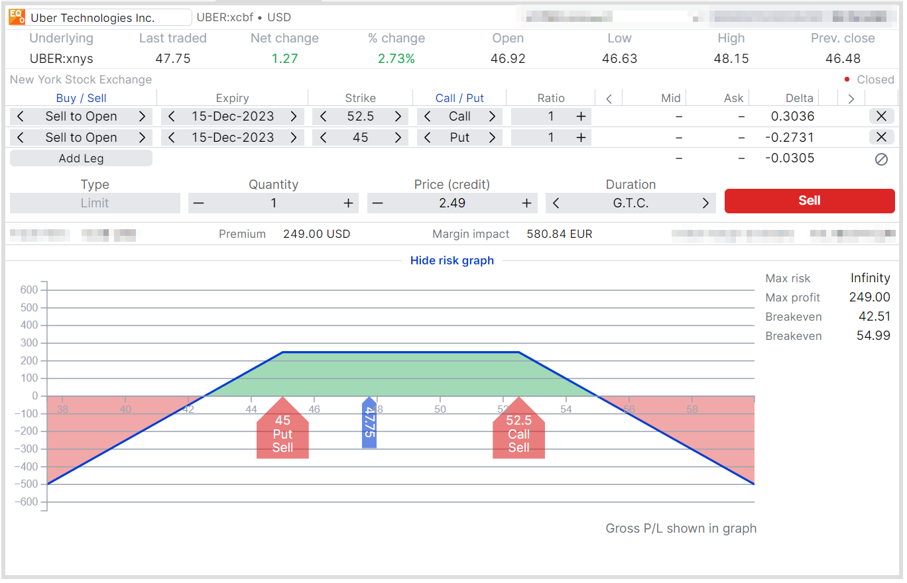Click the G.T.C. duration value
907x583 pixels.
pyautogui.click(x=631, y=203)
